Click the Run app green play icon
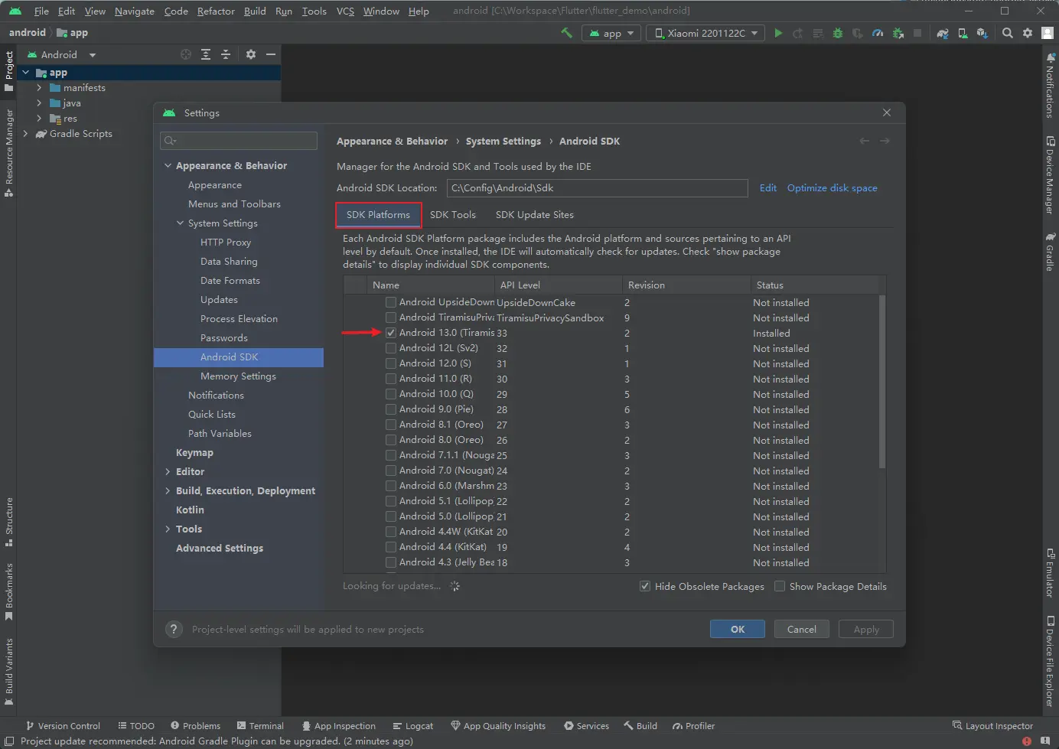 778,33
